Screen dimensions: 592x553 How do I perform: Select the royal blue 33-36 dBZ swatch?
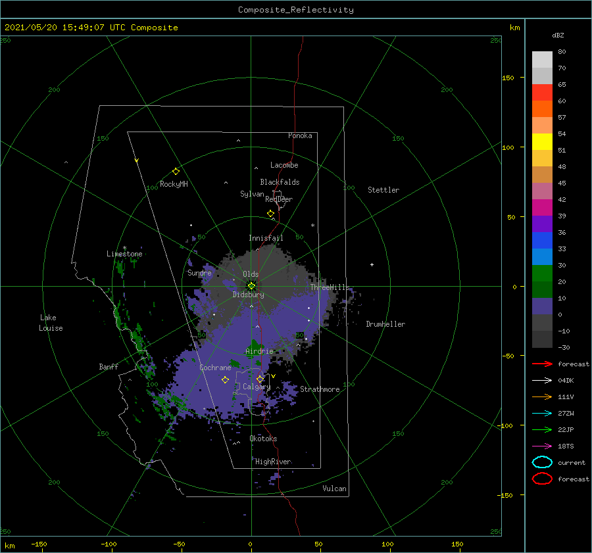coord(542,241)
